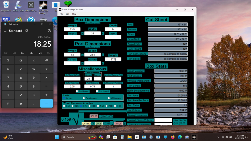Viewport: 251px width, 141px height.
Task: Launch Firefox from taskbar
Action: click(x=173, y=137)
